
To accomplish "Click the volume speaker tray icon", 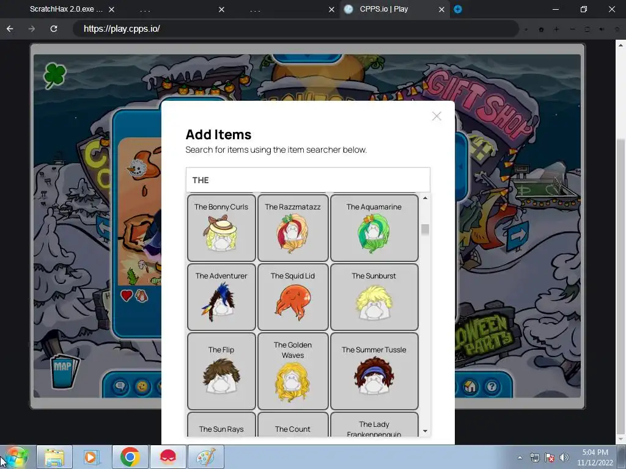I will (564, 457).
